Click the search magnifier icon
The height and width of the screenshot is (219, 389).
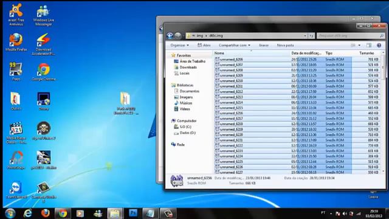(x=382, y=36)
